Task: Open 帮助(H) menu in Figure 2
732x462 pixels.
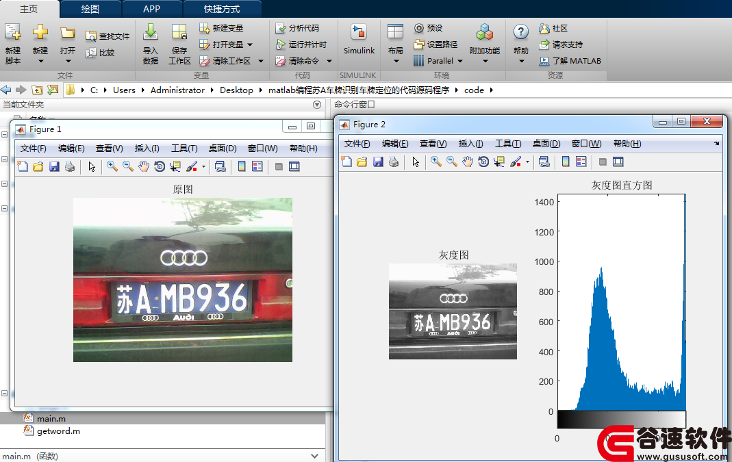Action: (627, 144)
